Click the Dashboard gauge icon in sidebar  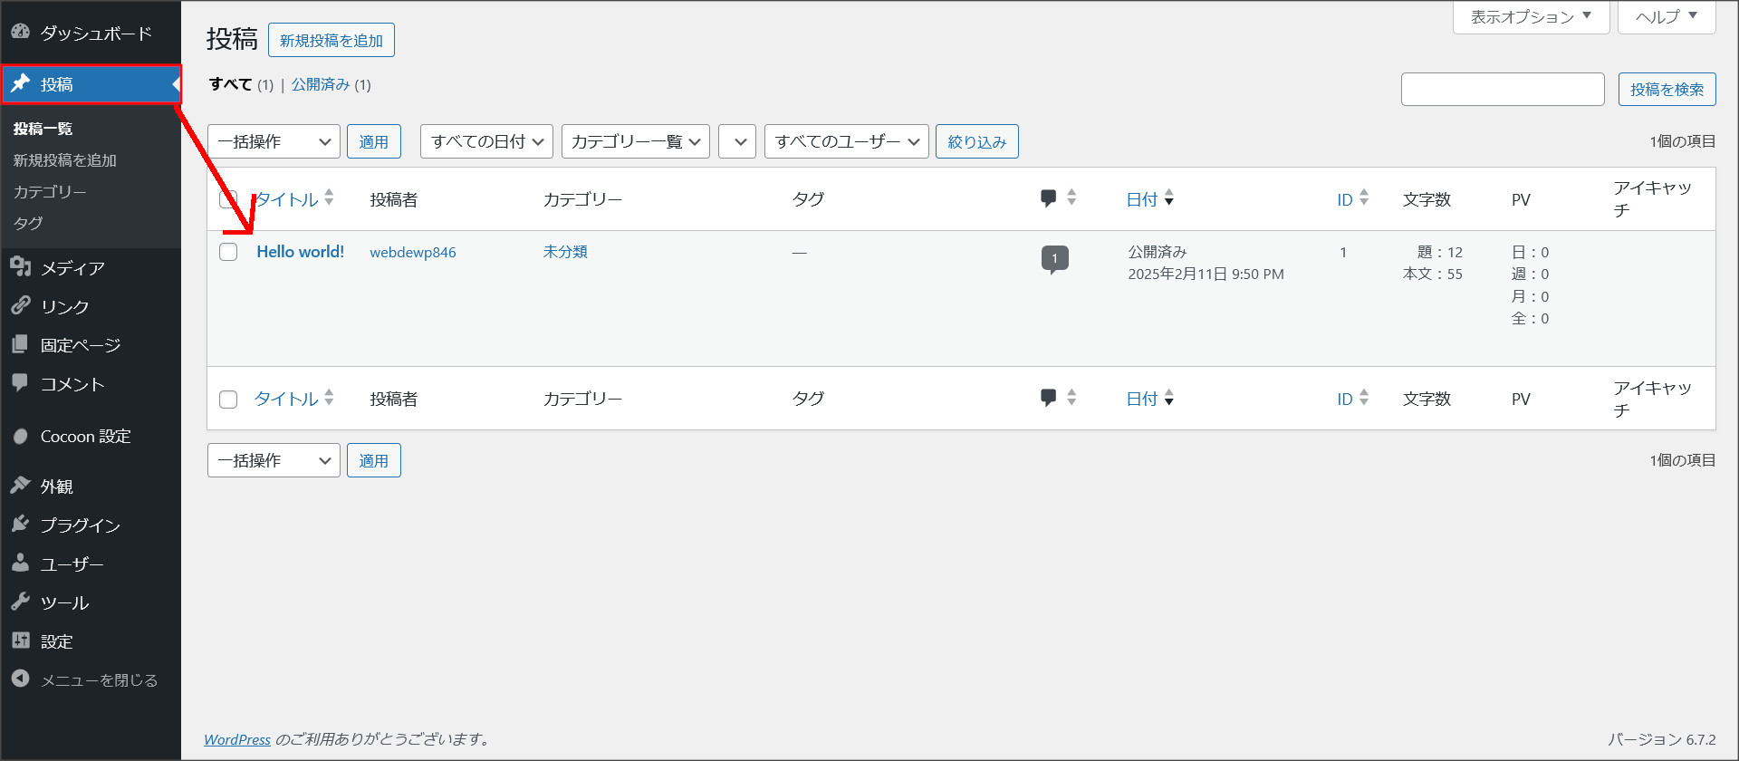click(x=20, y=32)
